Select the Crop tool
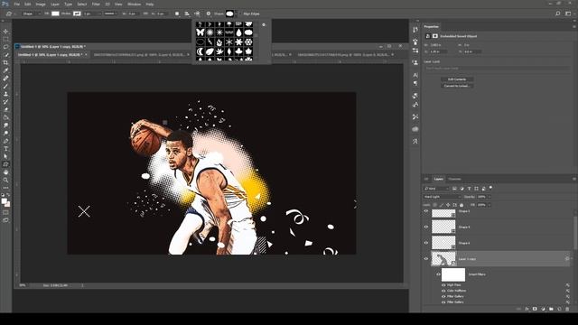Screen dimensions: 578x325 click(5, 62)
